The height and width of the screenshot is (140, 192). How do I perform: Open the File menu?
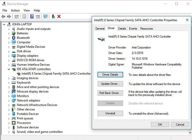(x=5, y=10)
